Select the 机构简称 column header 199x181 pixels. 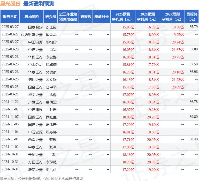pos(32,17)
